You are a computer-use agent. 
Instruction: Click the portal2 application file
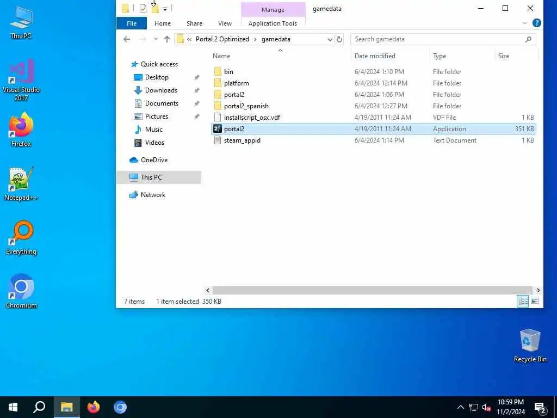pyautogui.click(x=373, y=128)
